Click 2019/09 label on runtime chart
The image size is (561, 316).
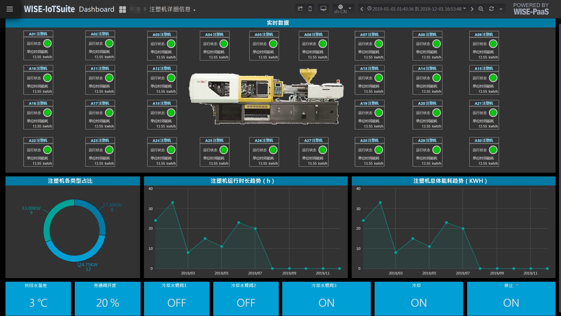pyautogui.click(x=289, y=273)
